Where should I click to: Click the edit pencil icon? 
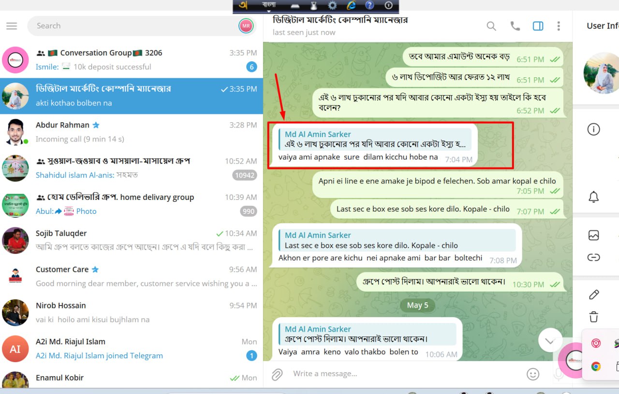click(594, 295)
